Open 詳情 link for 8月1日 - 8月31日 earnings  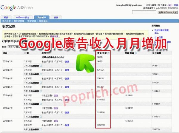[67, 125]
